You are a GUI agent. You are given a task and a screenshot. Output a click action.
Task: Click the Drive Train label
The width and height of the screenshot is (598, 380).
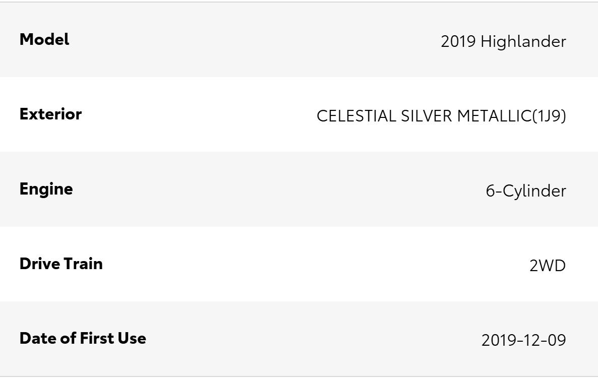[61, 264]
